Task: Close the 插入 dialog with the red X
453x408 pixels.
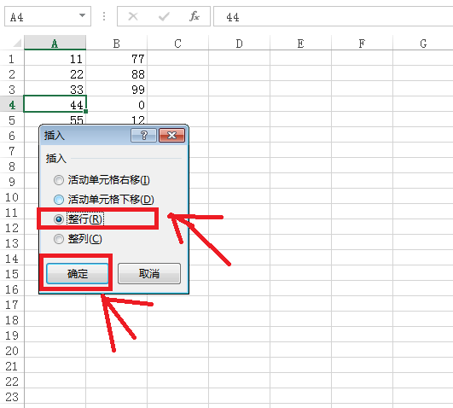Action: [x=171, y=135]
